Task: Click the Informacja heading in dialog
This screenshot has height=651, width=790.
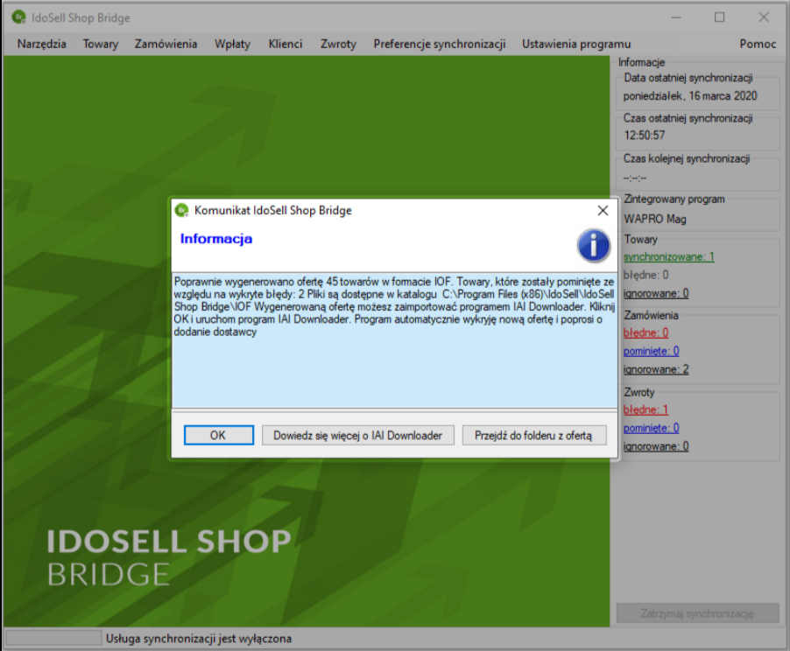Action: coord(216,239)
